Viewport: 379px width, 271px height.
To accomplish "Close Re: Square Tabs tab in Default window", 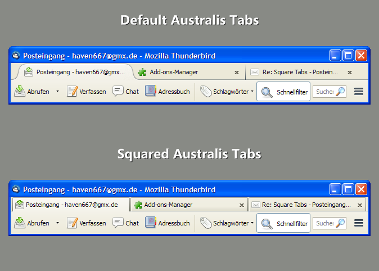I will (x=350, y=73).
